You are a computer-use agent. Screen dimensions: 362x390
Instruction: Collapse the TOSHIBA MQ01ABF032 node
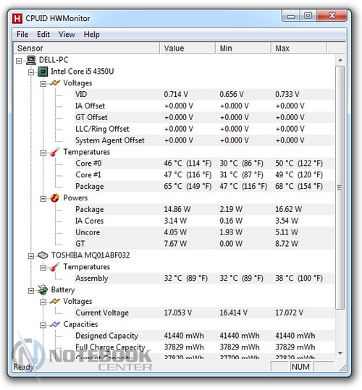coord(31,256)
